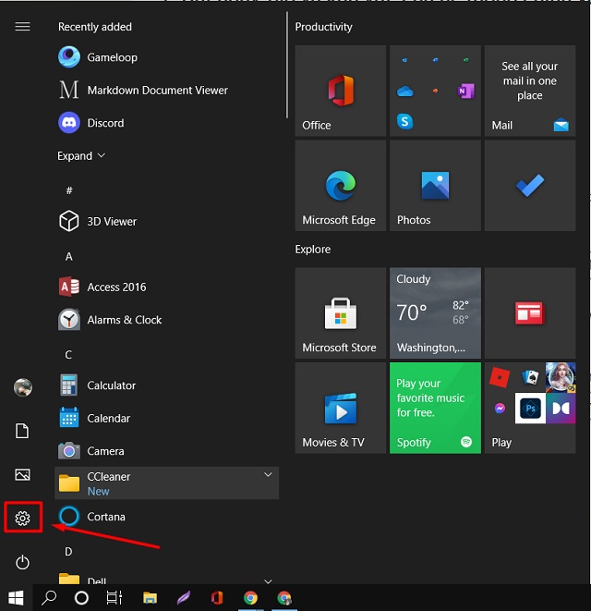Open File Explorer on taskbar
Image resolution: width=591 pixels, height=611 pixels.
click(x=150, y=598)
